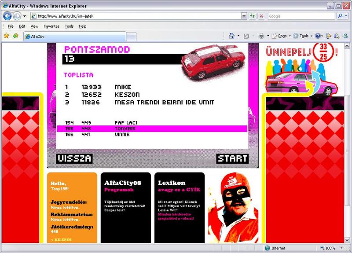Click the blue Help question mark icon

[x=318, y=36]
